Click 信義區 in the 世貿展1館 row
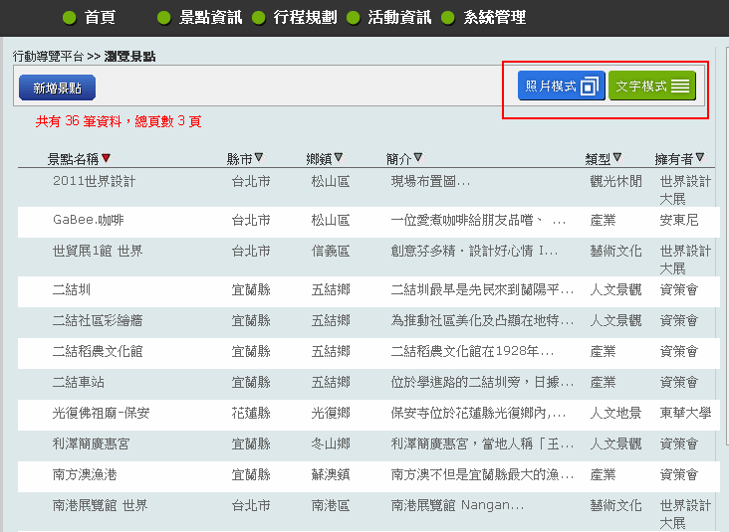 tap(331, 252)
